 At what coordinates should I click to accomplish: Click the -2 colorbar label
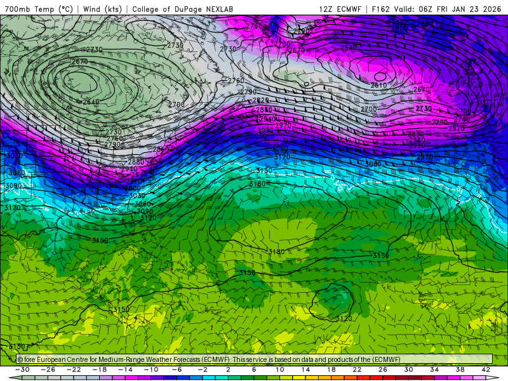[203, 370]
